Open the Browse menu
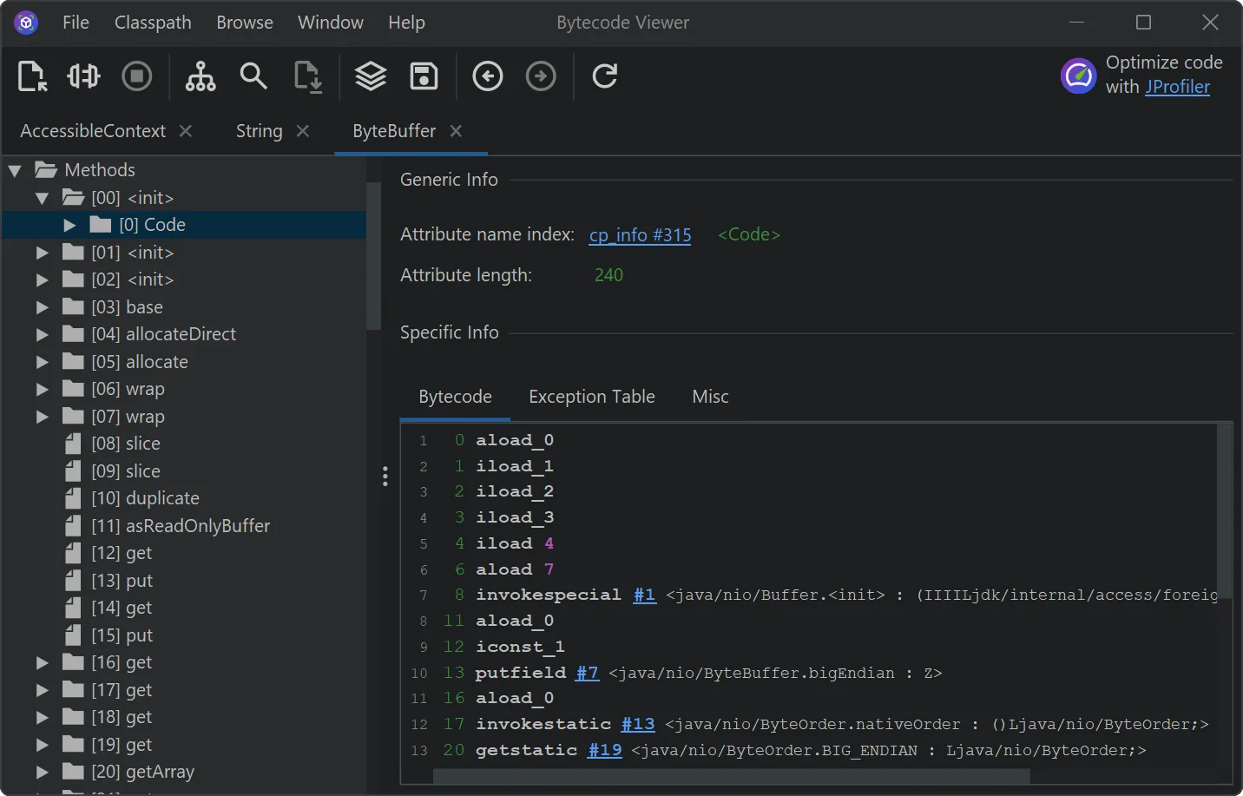The image size is (1243, 796). pos(245,23)
